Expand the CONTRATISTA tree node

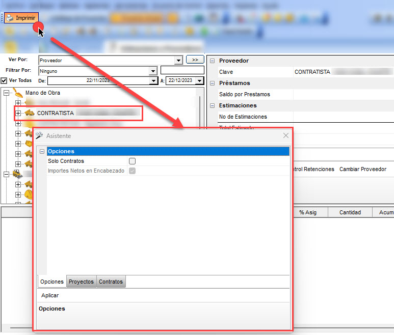pyautogui.click(x=18, y=113)
